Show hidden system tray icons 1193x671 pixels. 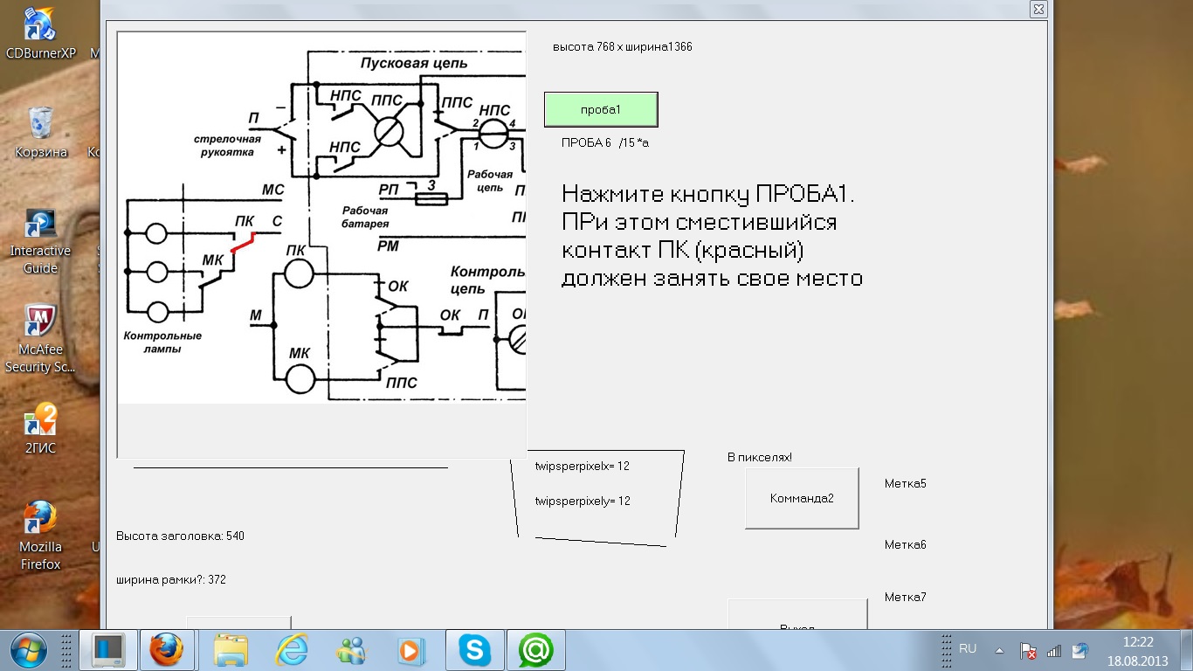pos(999,651)
